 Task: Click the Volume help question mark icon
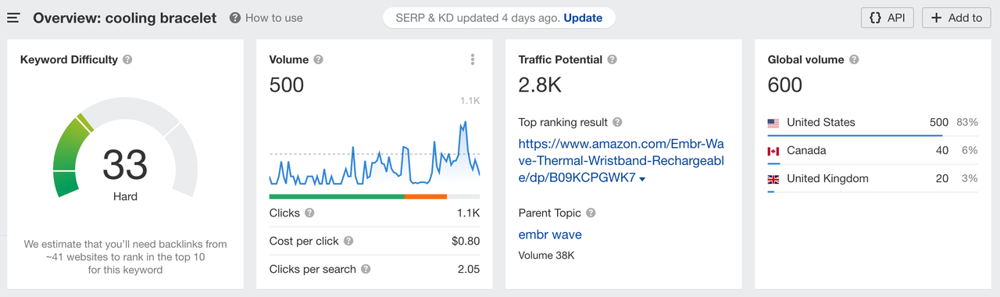click(x=318, y=59)
